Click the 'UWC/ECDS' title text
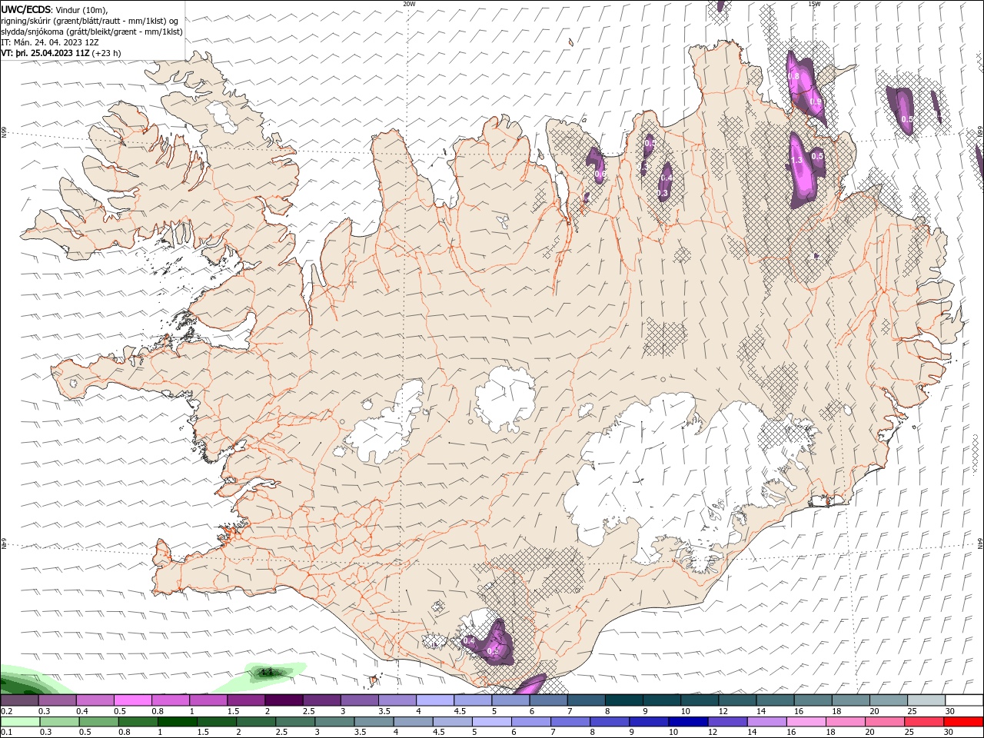This screenshot has width=984, height=738. tap(25, 9)
